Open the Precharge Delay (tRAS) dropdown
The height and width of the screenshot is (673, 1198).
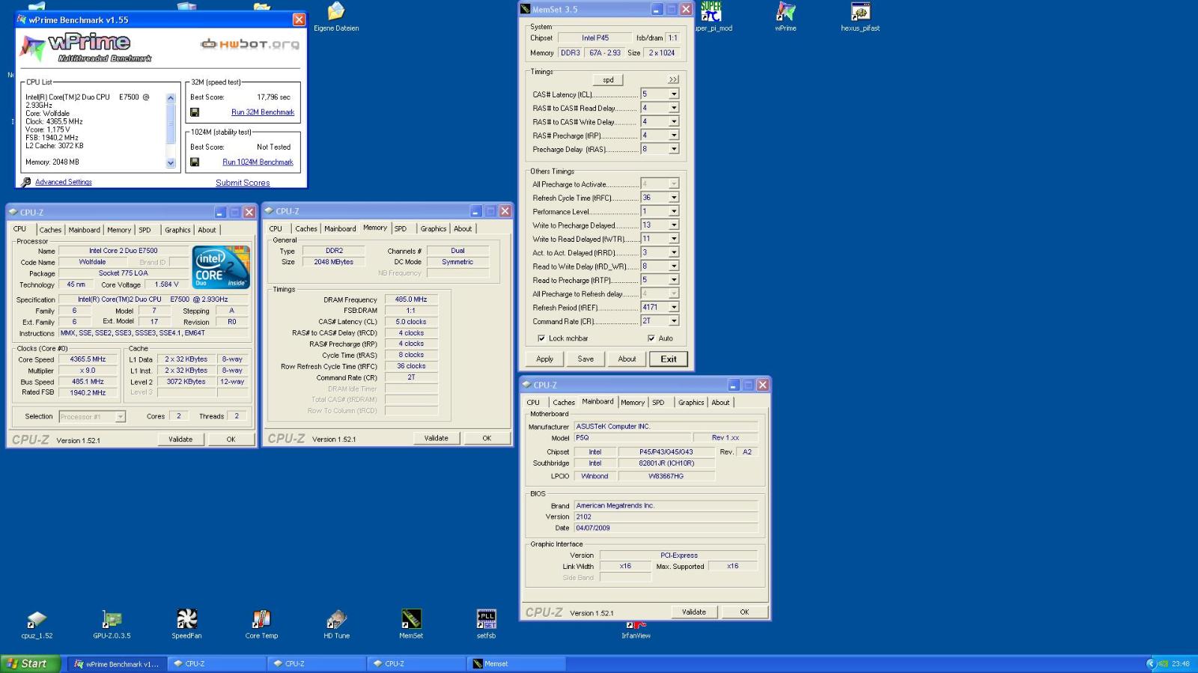click(674, 149)
